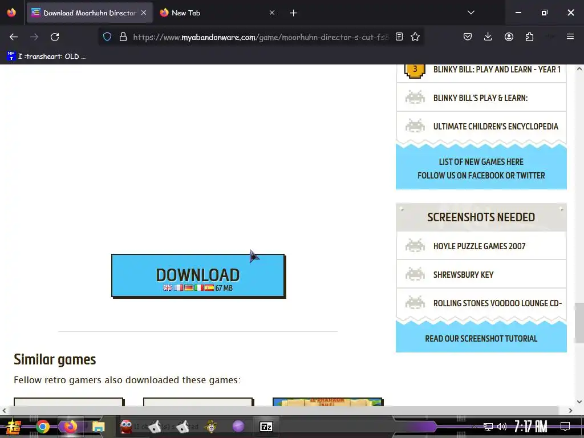The image size is (584, 438).
Task: Open a new tab with plus button
Action: (294, 13)
